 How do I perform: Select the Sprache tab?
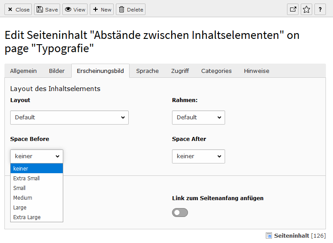(147, 71)
